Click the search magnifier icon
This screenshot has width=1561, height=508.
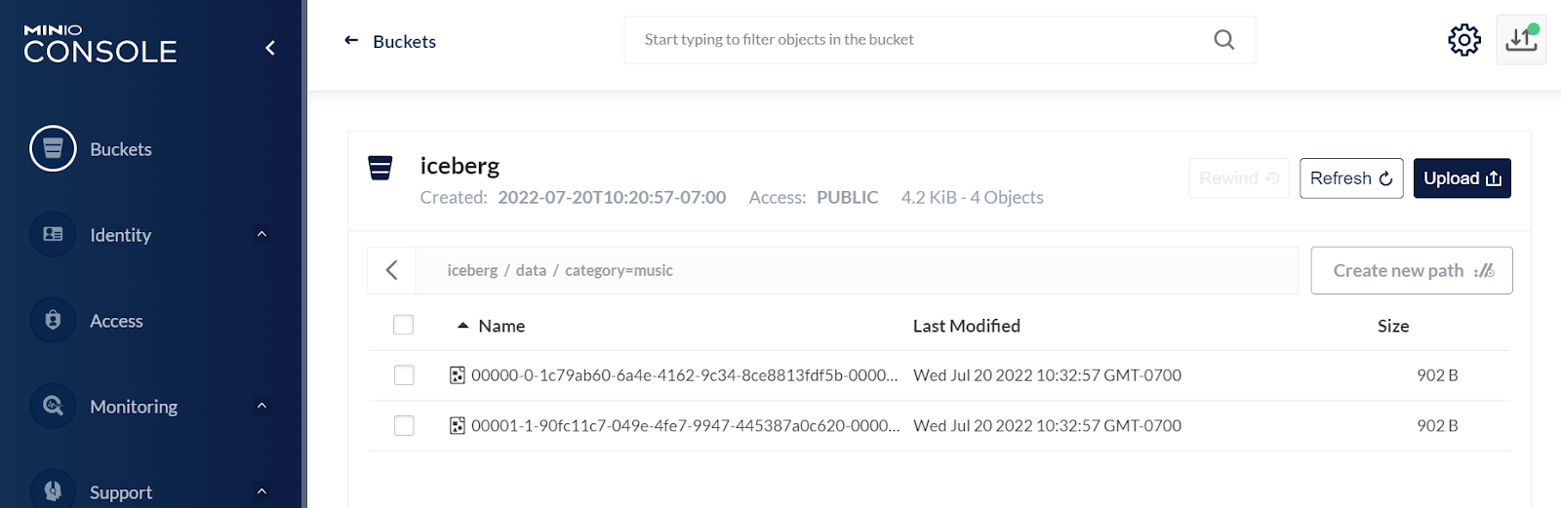coord(1223,40)
